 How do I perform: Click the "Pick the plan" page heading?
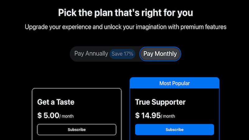(x=125, y=13)
